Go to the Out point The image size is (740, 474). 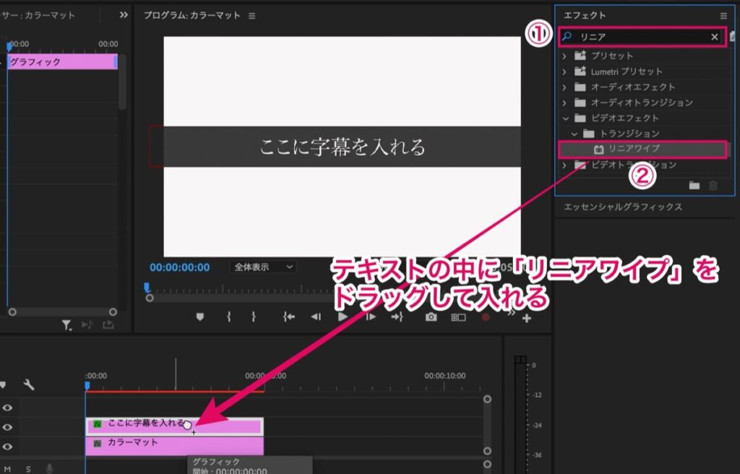[x=397, y=317]
